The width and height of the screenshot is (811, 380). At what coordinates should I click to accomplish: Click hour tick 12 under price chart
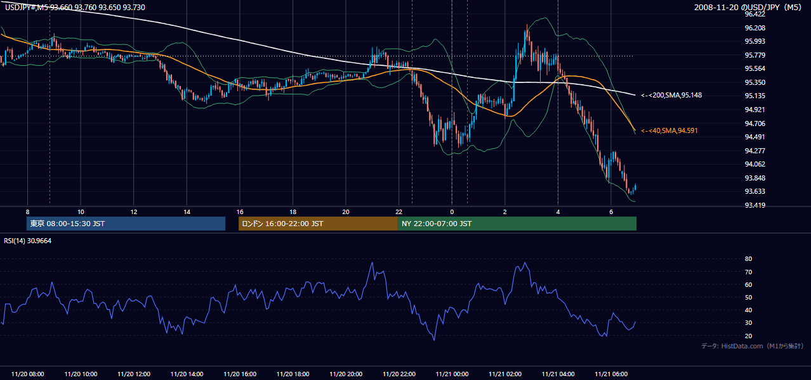[134, 212]
